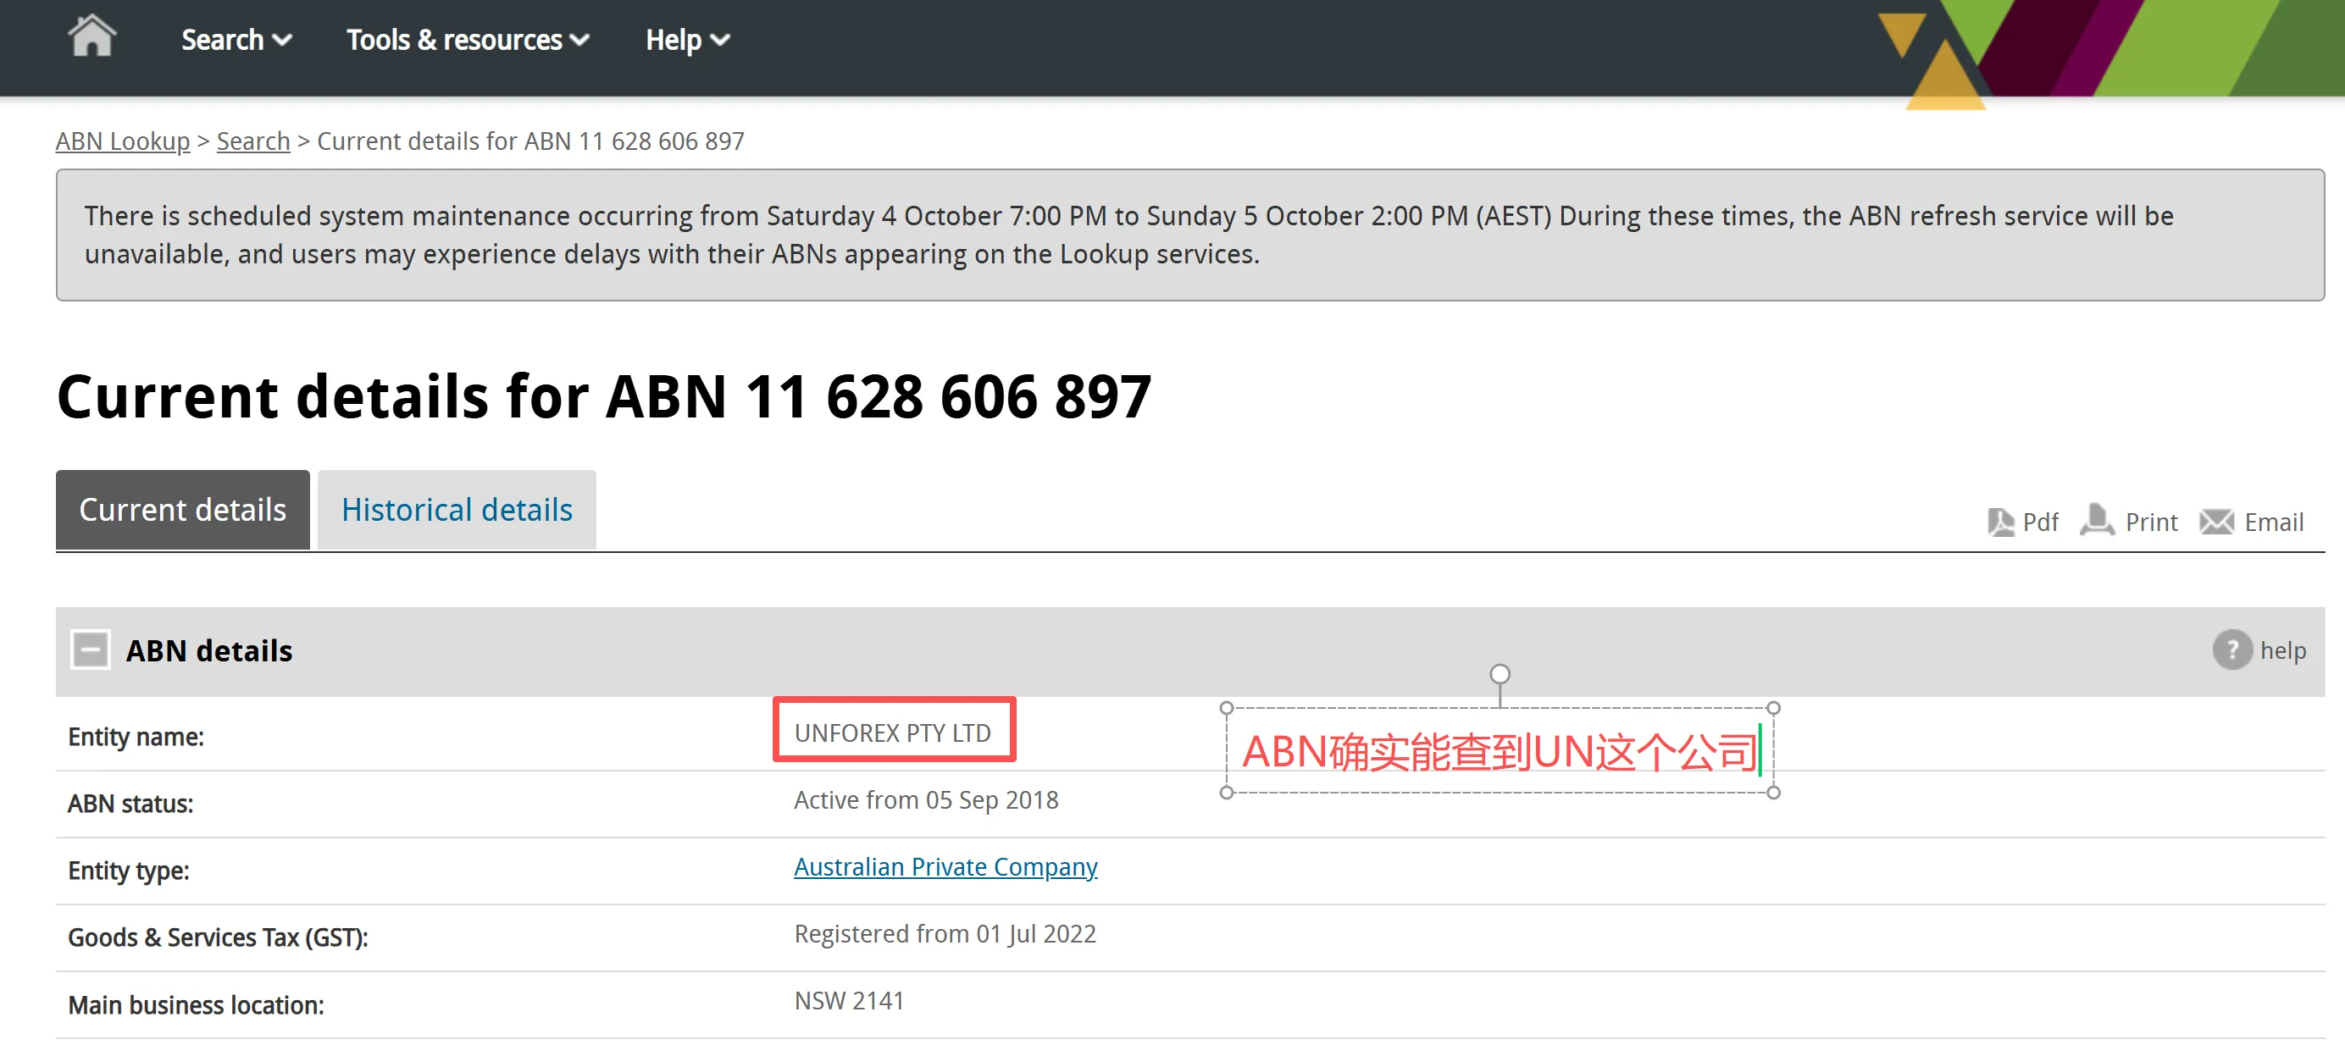Click the Email text label
Image resolution: width=2345 pixels, height=1045 pixels.
2274,522
